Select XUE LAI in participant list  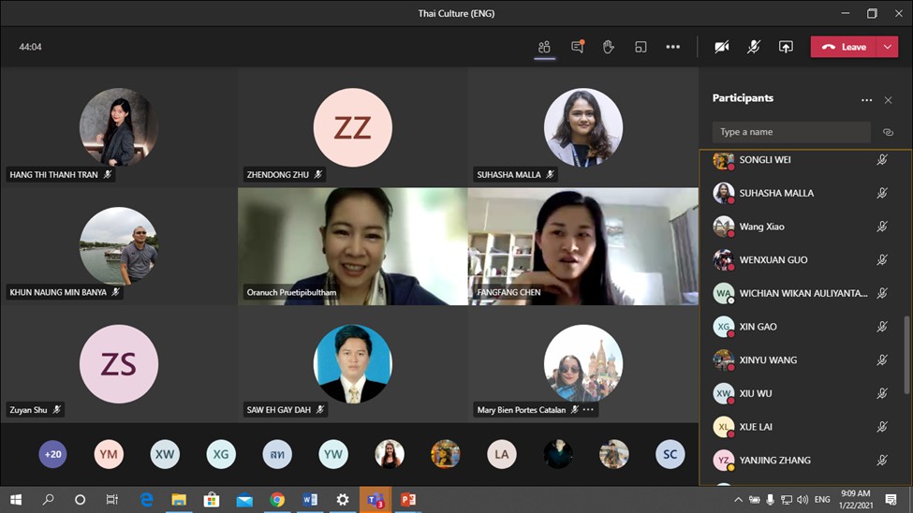coord(805,427)
